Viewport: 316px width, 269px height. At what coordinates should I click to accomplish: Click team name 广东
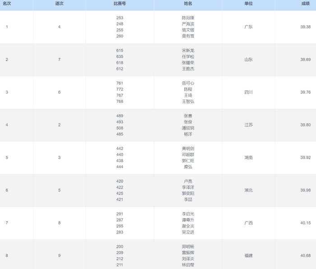[x=248, y=27]
